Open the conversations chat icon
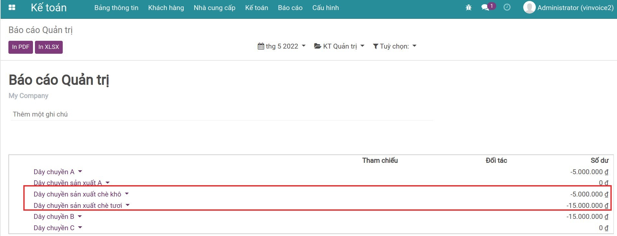 coord(485,7)
